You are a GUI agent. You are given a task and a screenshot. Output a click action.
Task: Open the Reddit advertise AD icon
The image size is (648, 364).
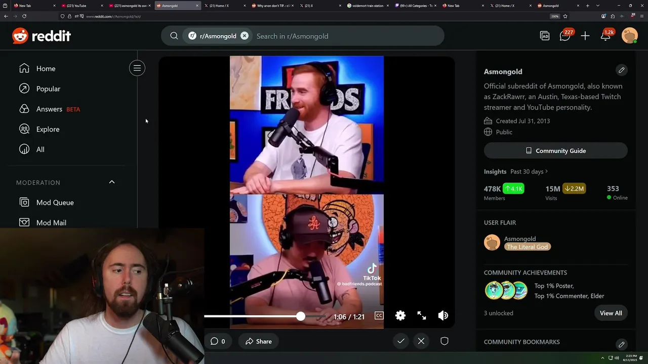tap(545, 36)
